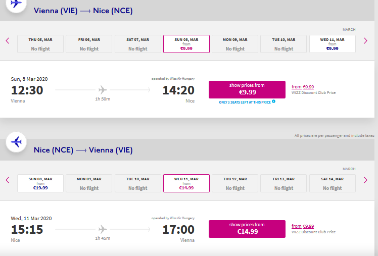Select outbound Wed 11 Mar €9.99 date
378x256 pixels.
pos(332,44)
